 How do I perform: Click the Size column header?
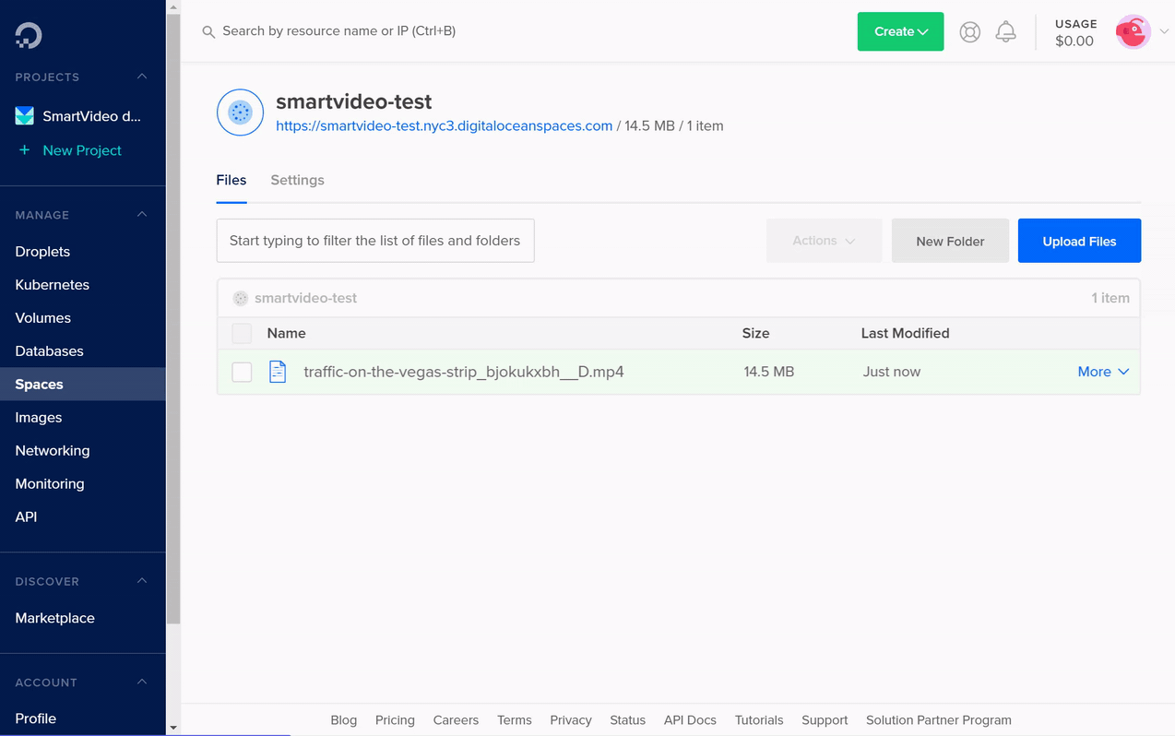[x=756, y=333]
